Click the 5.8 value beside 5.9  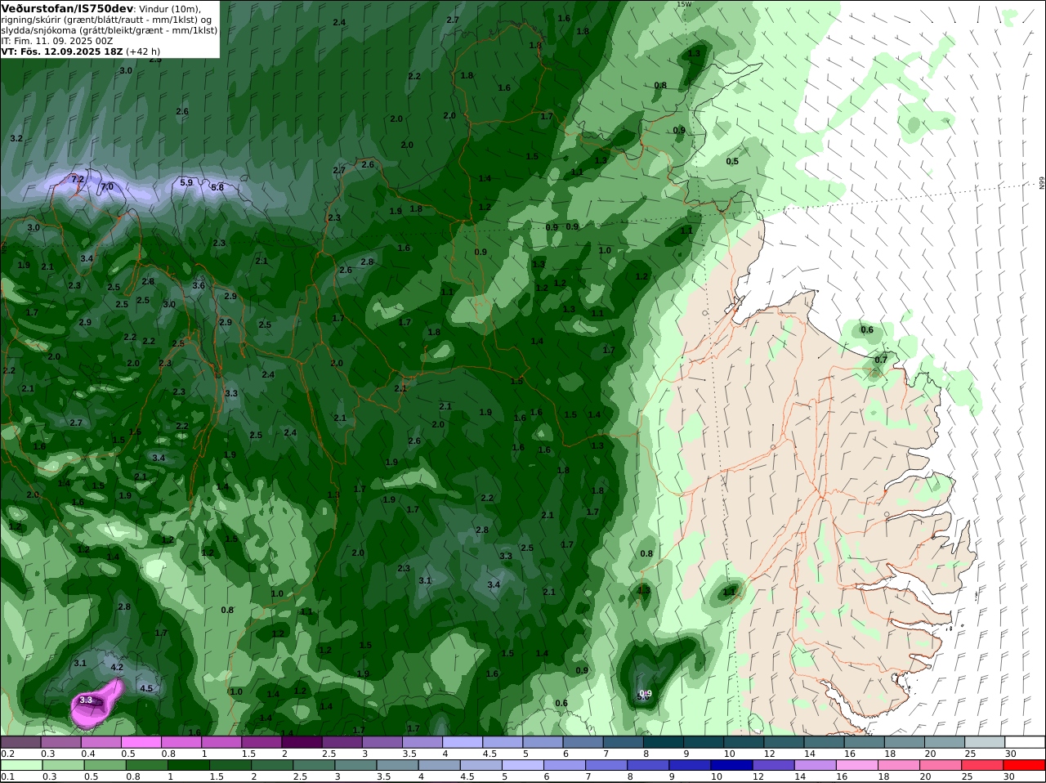217,187
